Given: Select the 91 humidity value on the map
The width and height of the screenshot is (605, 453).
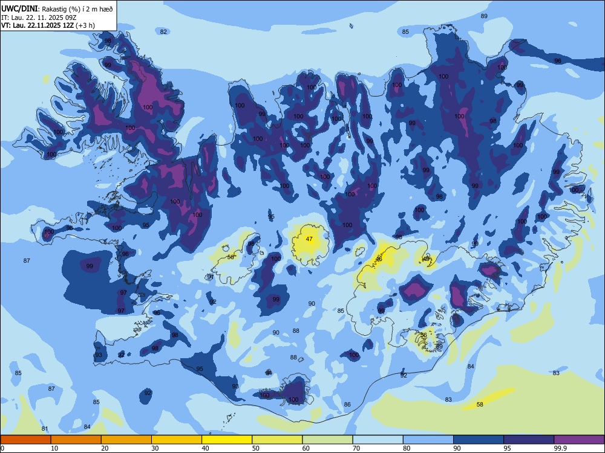Looking at the screenshot, I should [x=211, y=277].
